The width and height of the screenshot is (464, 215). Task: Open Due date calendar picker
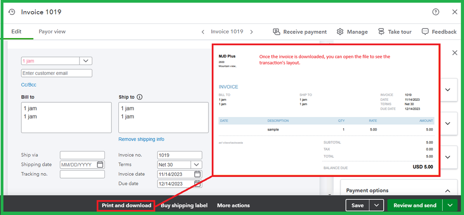(x=197, y=183)
